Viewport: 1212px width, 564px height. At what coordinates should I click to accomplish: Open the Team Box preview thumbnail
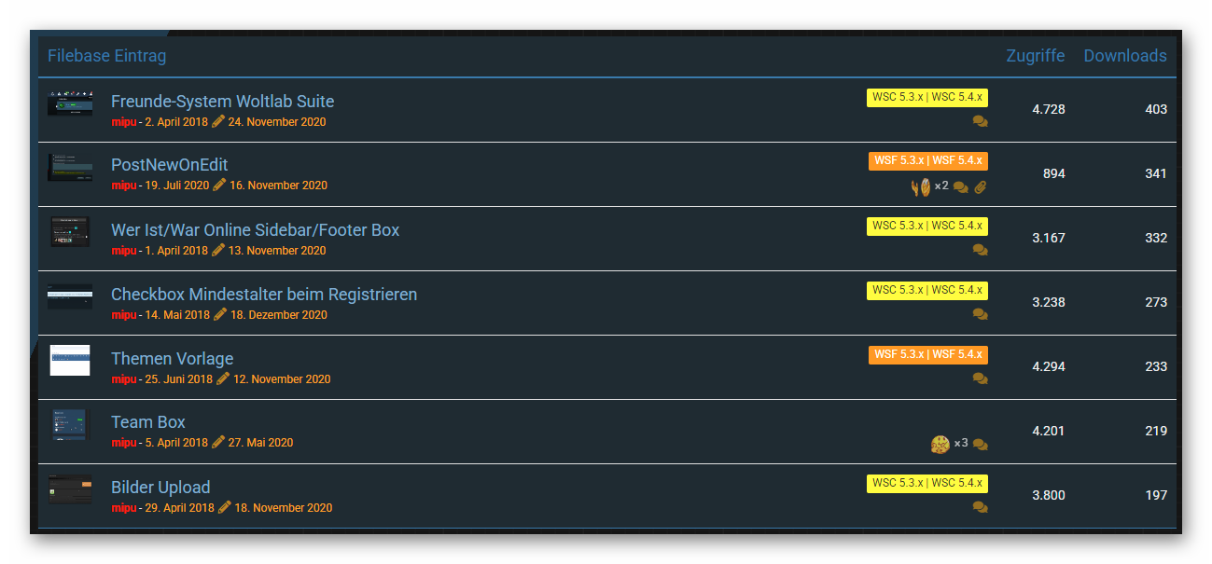pos(70,424)
